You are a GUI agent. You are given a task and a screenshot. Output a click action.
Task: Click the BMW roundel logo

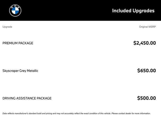pyautogui.click(x=15, y=10)
